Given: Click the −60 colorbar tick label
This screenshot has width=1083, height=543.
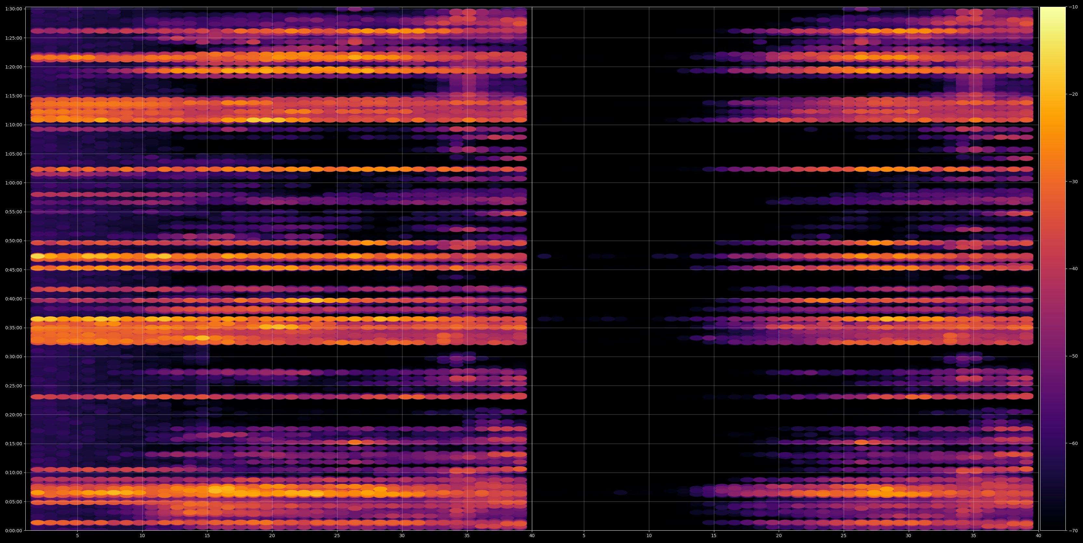Looking at the screenshot, I should [1073, 443].
